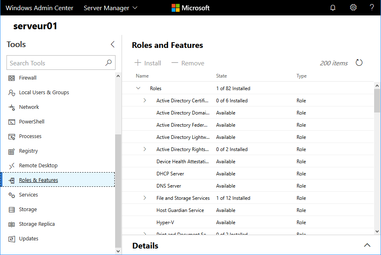Select Roles & Features in Tools
Viewport: 381px width, 255px height.
(x=58, y=179)
